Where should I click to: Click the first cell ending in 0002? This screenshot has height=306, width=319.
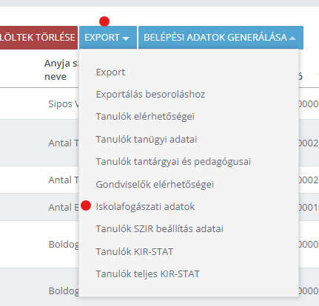point(309,143)
